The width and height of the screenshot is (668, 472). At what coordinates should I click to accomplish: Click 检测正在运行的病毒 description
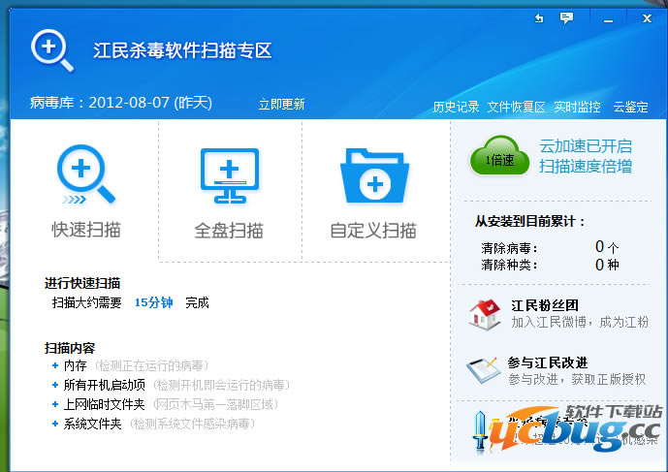[151, 365]
